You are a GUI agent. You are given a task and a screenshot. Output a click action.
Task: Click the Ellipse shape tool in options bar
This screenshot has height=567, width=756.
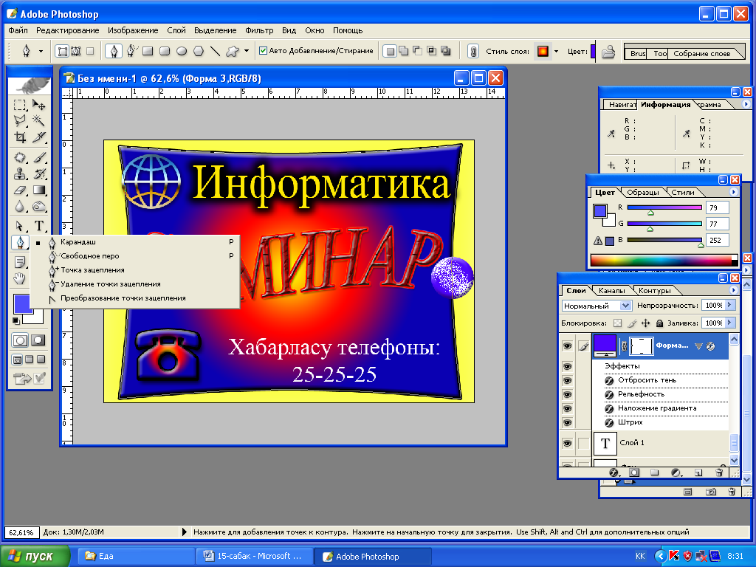point(182,51)
